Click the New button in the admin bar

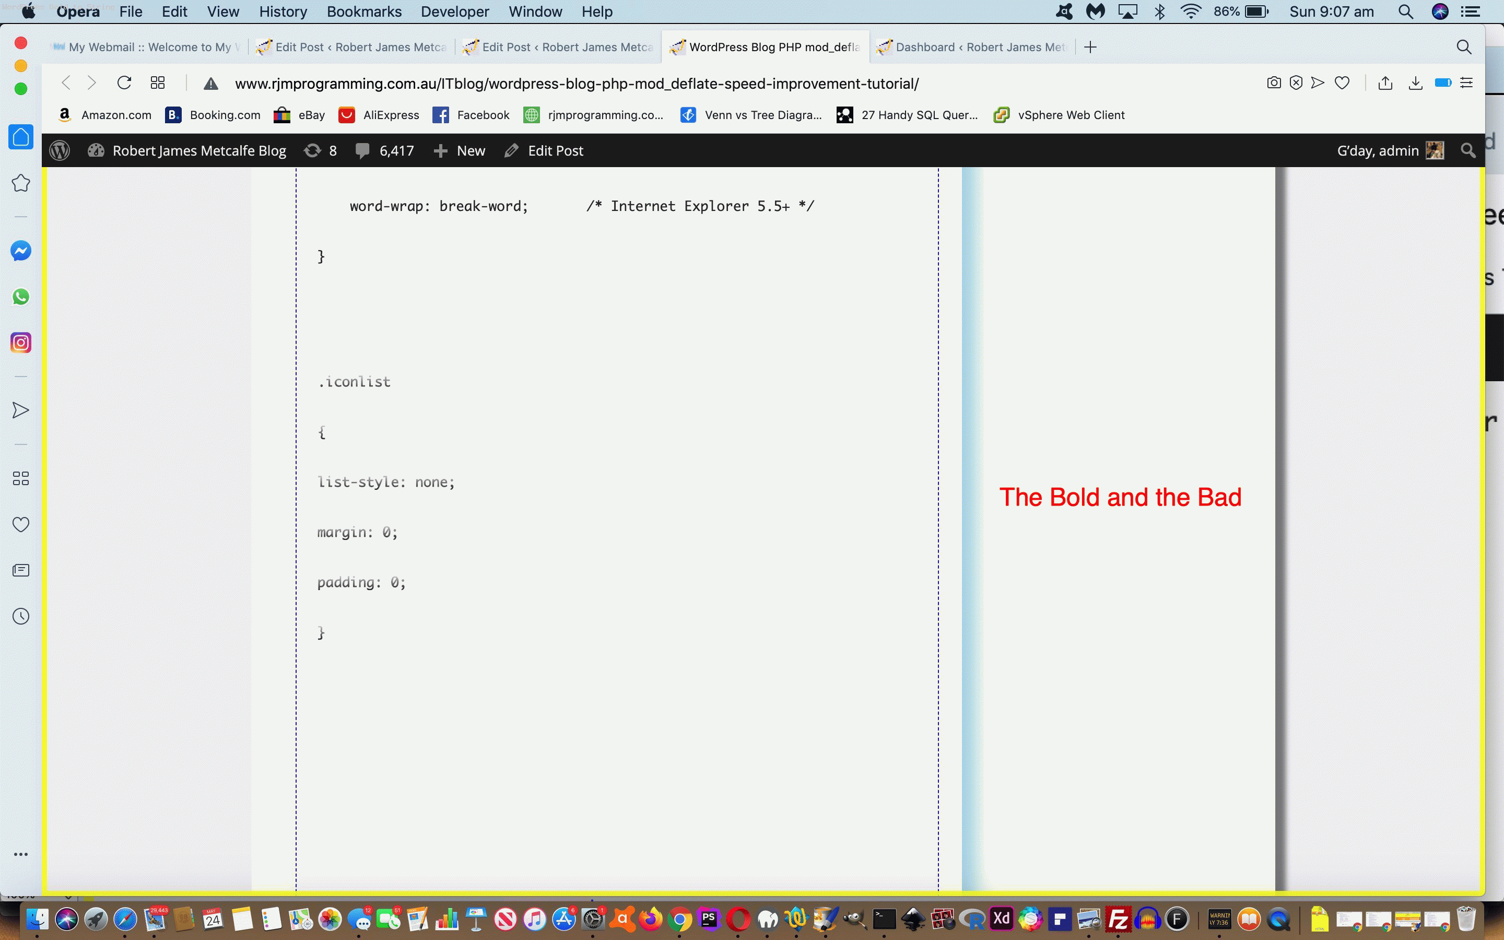coord(460,150)
